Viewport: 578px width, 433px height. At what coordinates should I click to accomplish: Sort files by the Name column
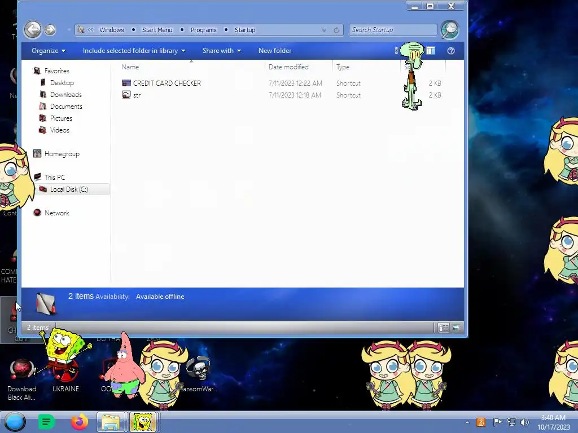pyautogui.click(x=130, y=67)
